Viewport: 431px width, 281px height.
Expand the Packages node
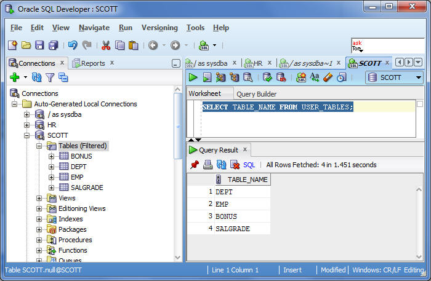coord(39,229)
